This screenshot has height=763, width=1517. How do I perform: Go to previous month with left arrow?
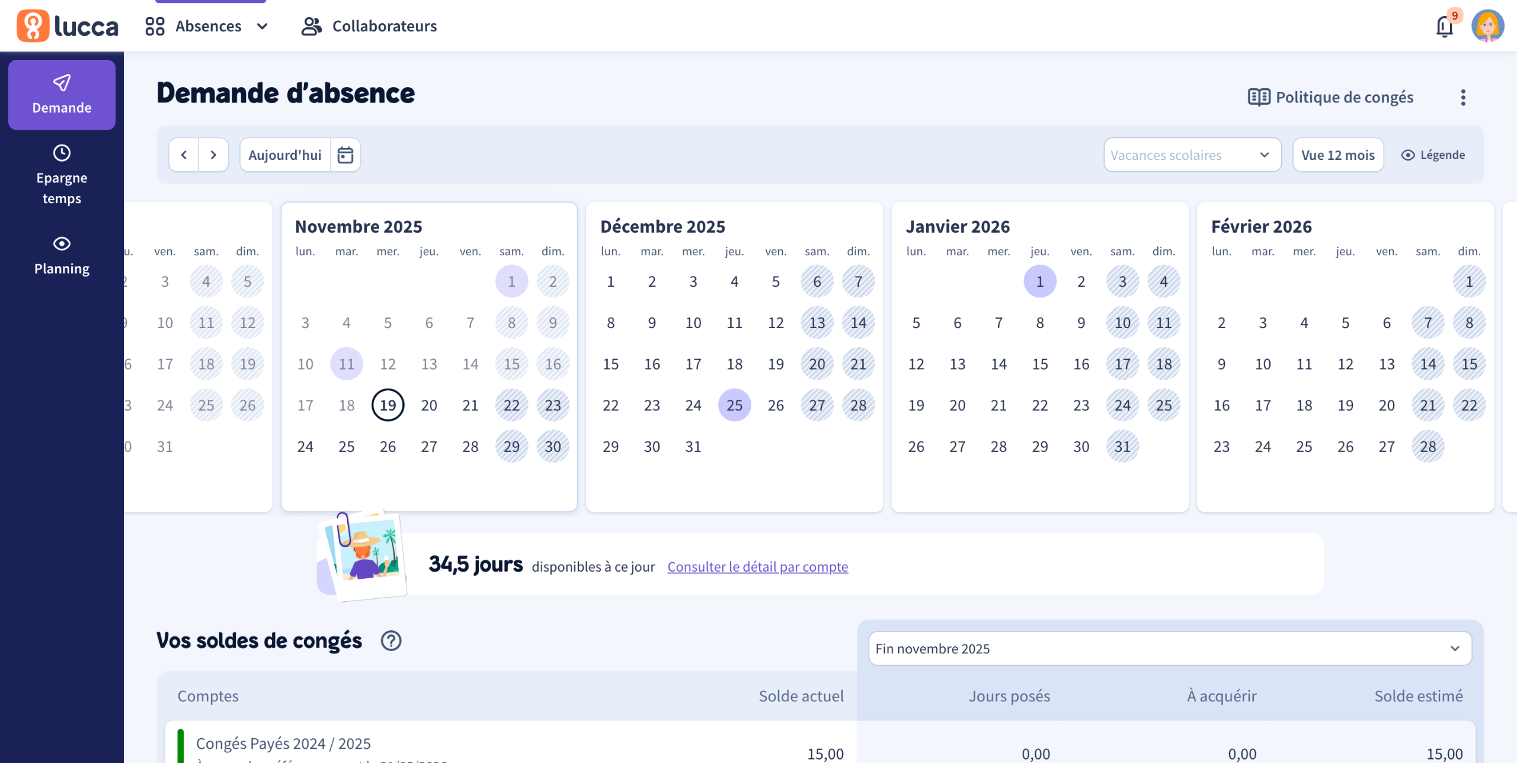[184, 155]
